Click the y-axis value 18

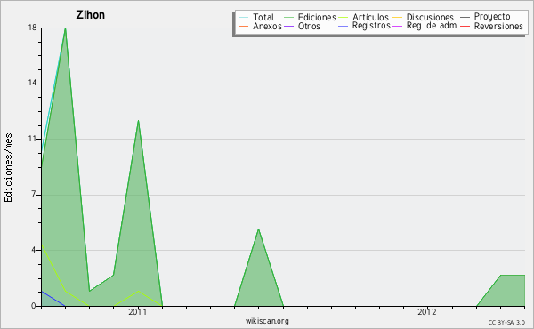(32, 28)
